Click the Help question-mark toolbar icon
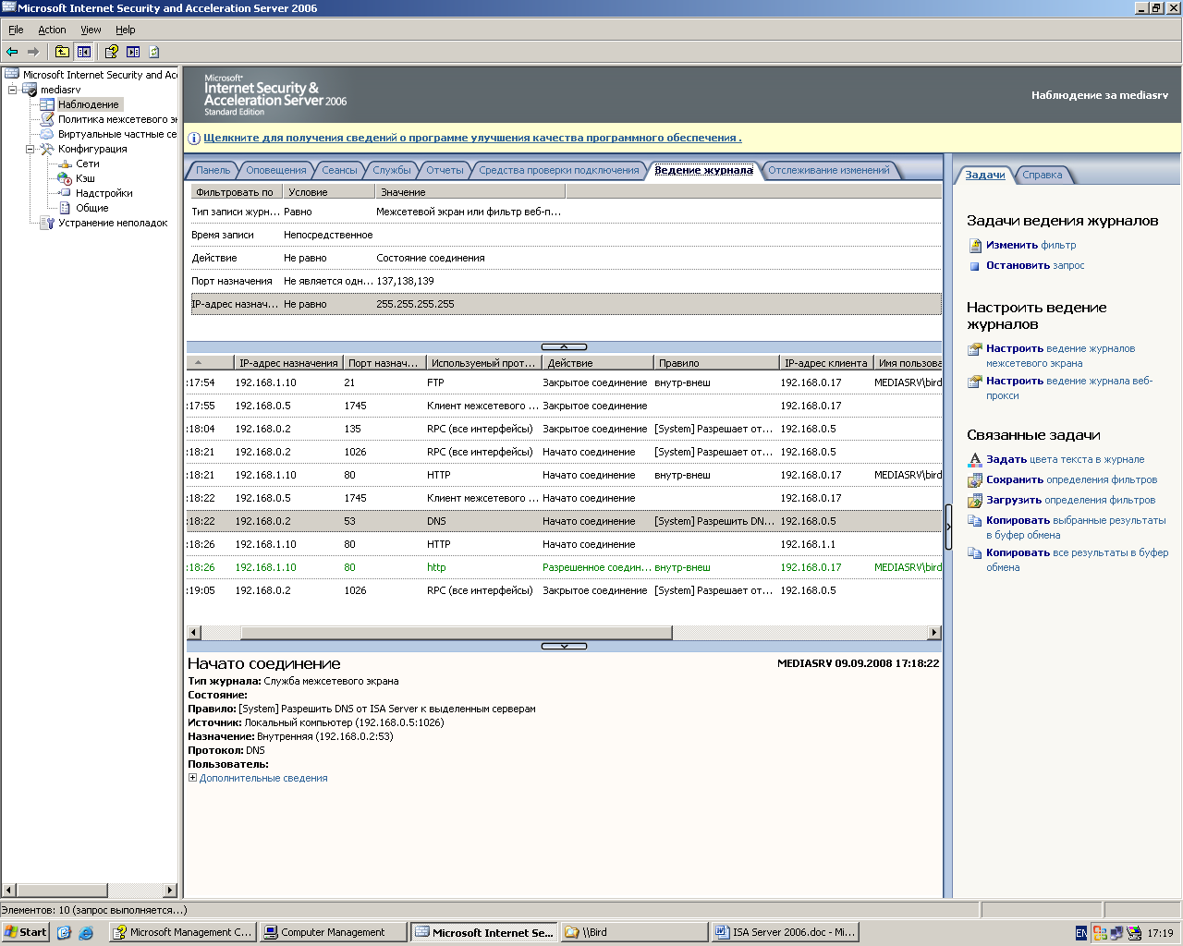 pos(111,52)
